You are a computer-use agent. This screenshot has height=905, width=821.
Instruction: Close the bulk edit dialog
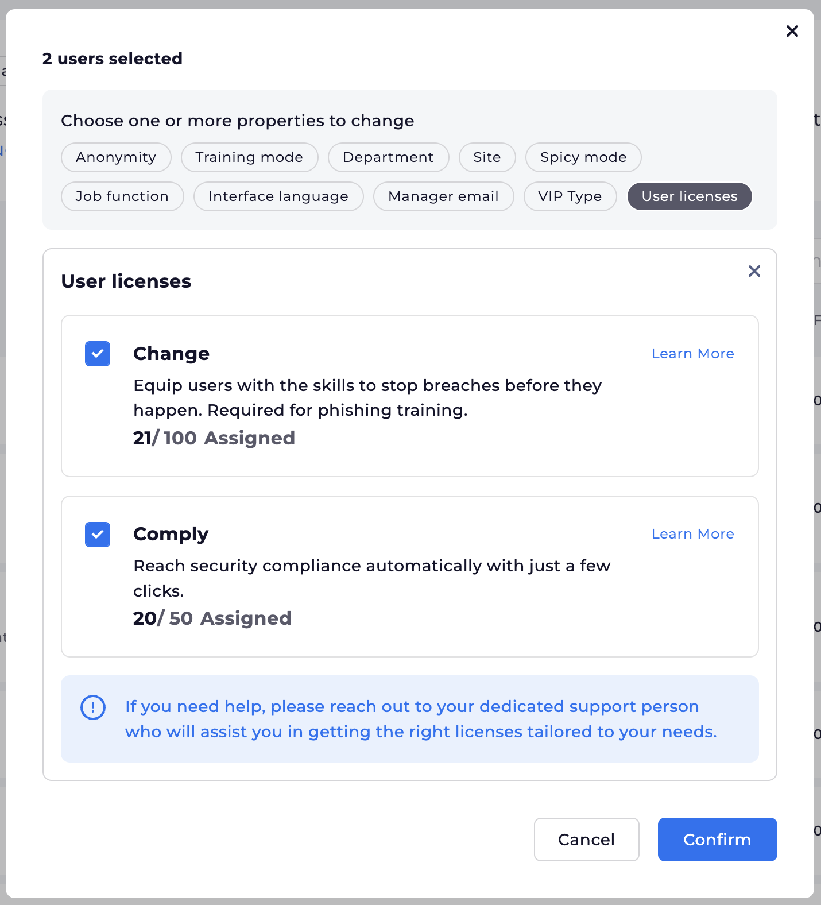(x=792, y=31)
